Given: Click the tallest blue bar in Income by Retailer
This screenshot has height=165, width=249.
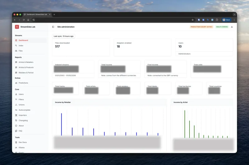Looking at the screenshot, I should [x=61, y=124].
